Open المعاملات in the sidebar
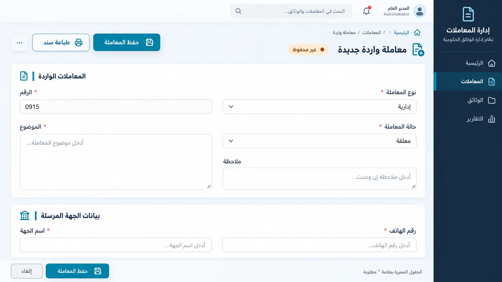This screenshot has width=502, height=282. tap(468, 81)
